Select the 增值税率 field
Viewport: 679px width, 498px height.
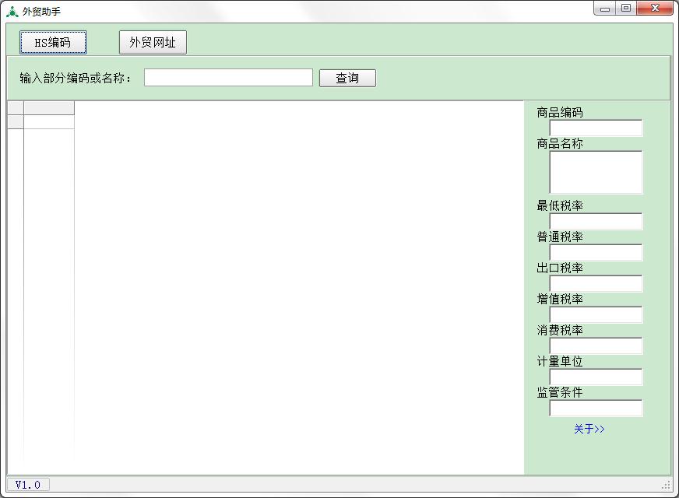596,314
